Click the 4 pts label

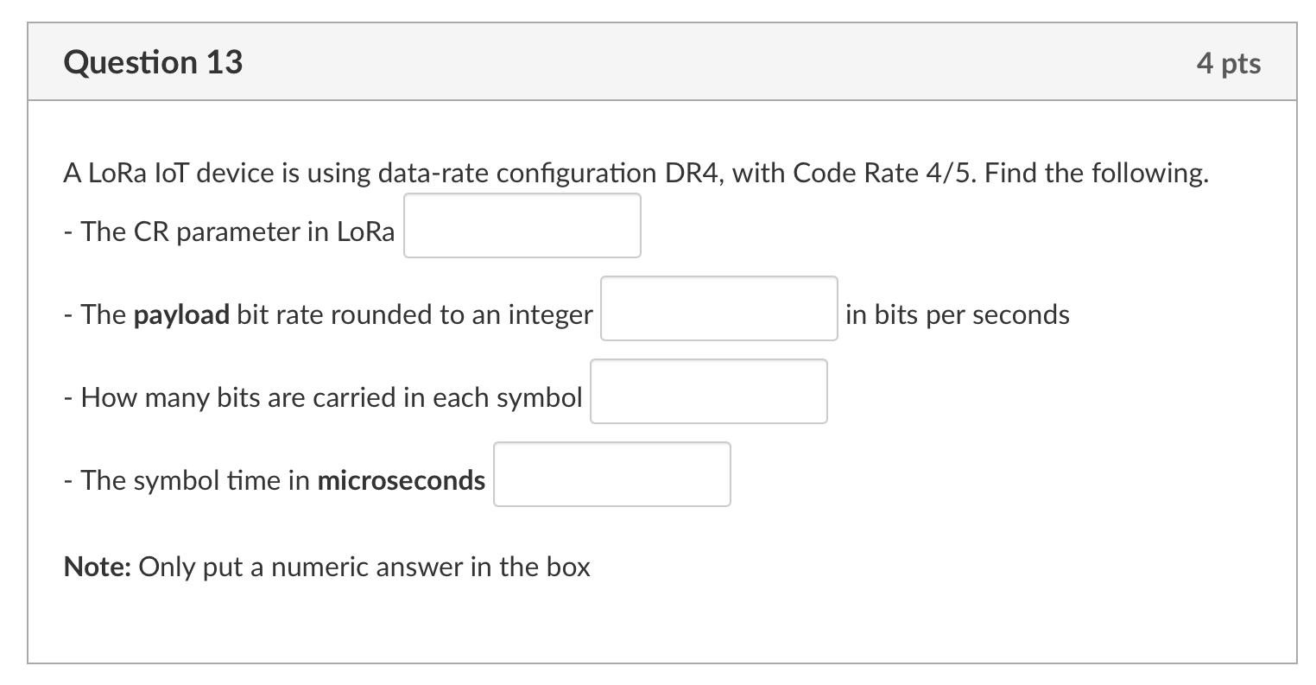[x=1230, y=61]
